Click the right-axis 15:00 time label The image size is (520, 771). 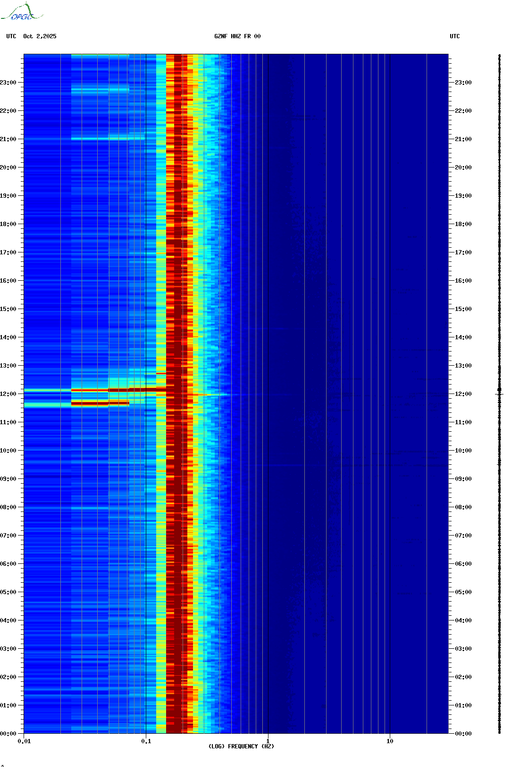pyautogui.click(x=463, y=309)
